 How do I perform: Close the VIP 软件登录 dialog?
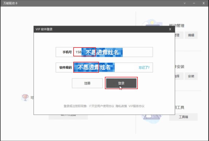[170, 29]
